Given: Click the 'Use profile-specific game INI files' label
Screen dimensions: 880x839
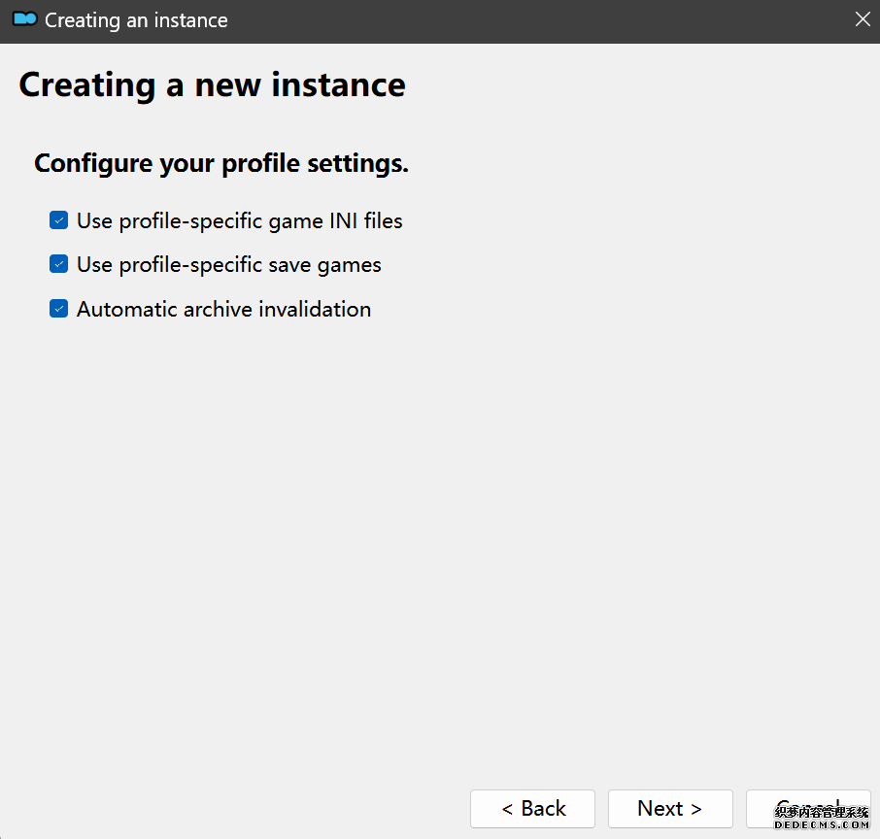Looking at the screenshot, I should click(239, 221).
